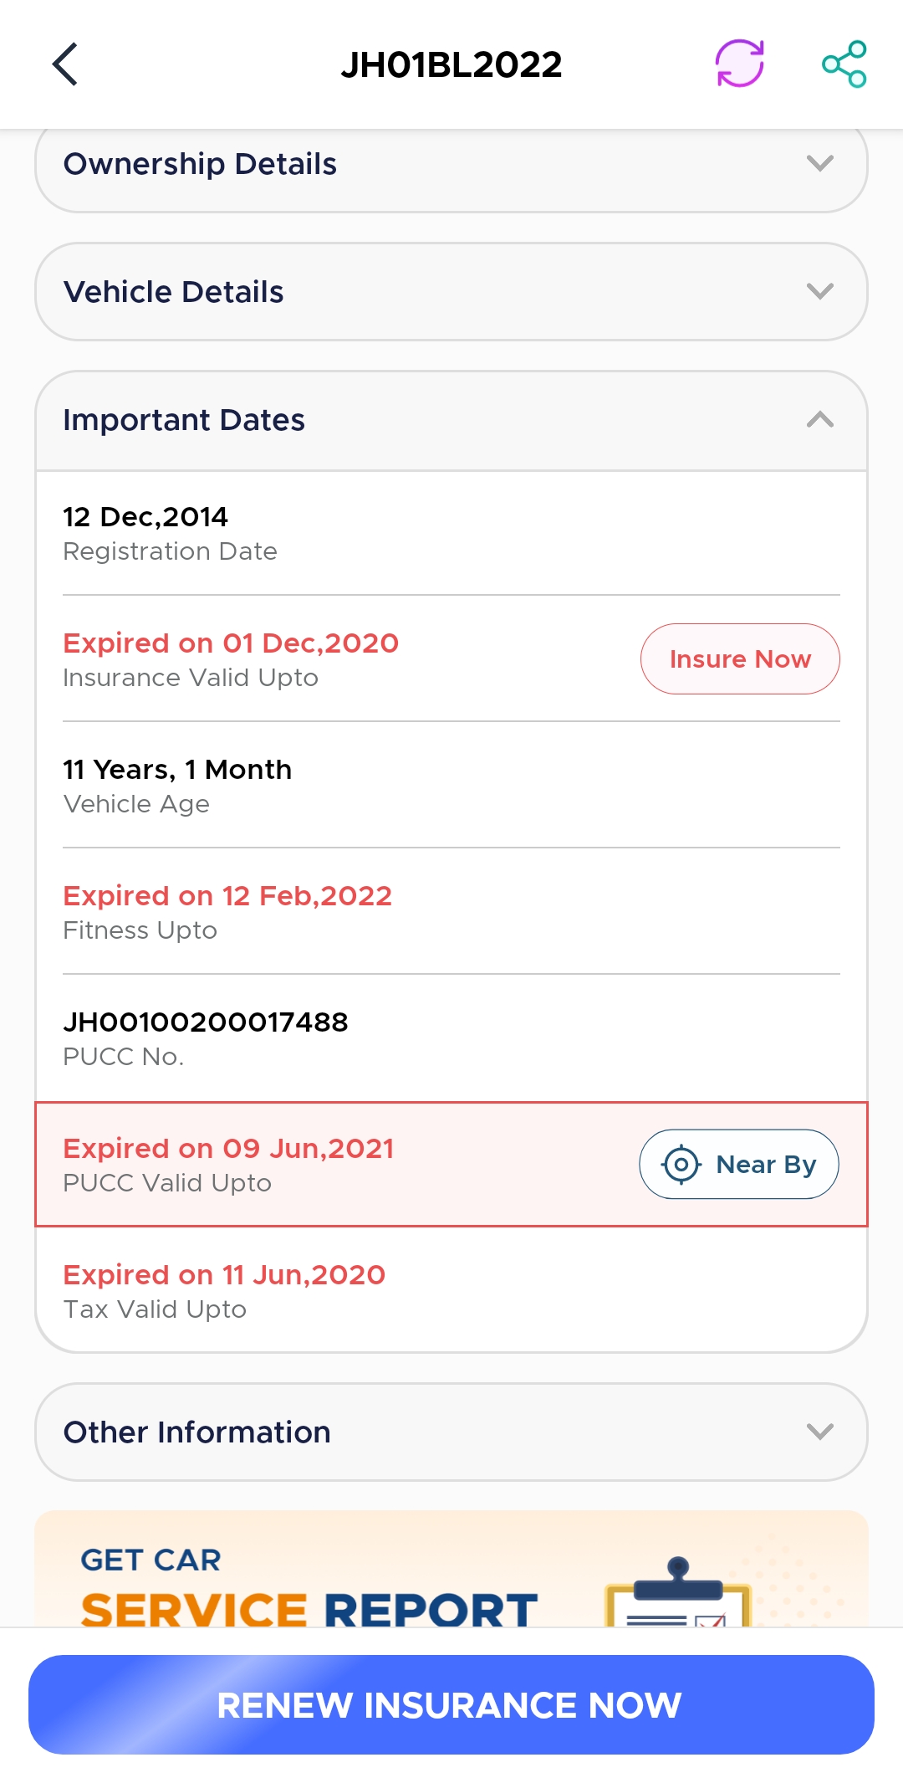This screenshot has height=1783, width=903.
Task: Tap the clipboard illustration in the service report banner
Action: pyautogui.click(x=678, y=1591)
